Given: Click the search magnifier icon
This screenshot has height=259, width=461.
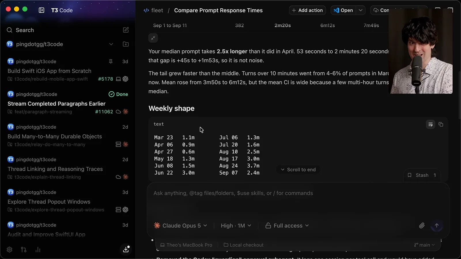Looking at the screenshot, I should 10,30.
